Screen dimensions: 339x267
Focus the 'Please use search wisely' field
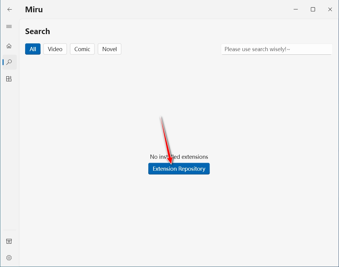point(277,49)
